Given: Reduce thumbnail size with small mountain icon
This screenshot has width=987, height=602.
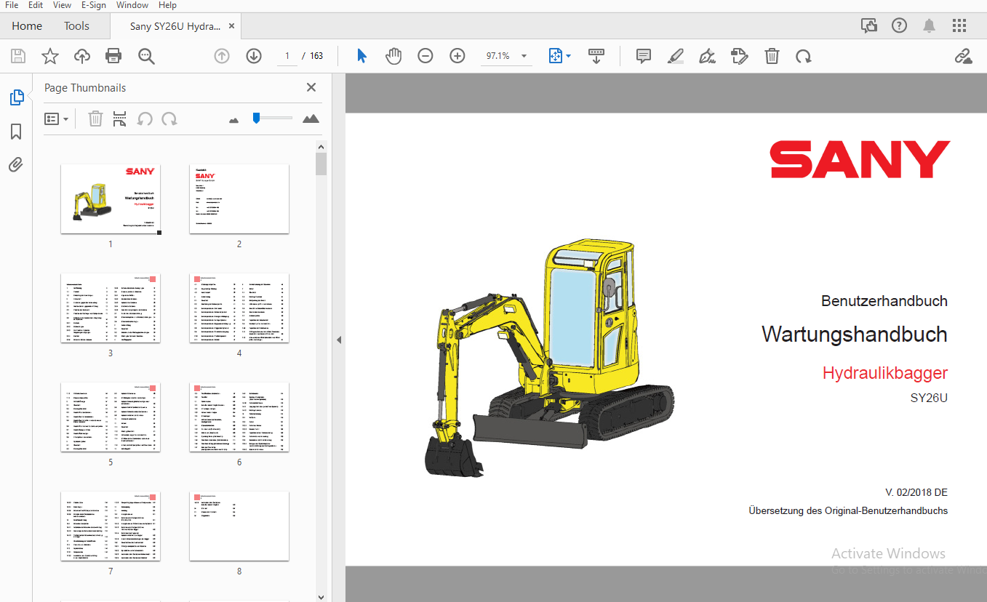Looking at the screenshot, I should (x=233, y=120).
